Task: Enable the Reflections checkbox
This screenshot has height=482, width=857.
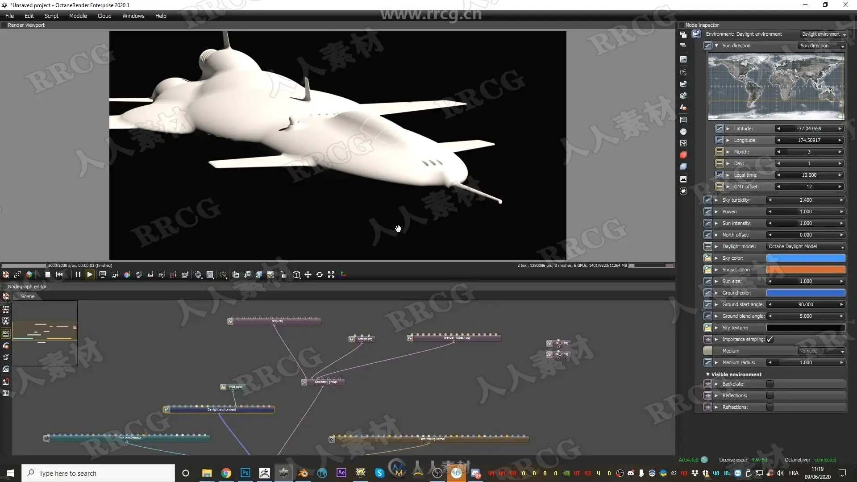Action: click(x=770, y=395)
